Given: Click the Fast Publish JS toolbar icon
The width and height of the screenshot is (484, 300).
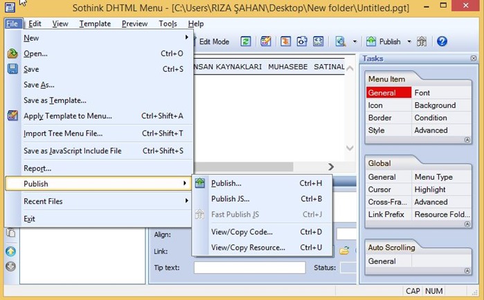Looking at the screenshot, I should click(x=422, y=41).
